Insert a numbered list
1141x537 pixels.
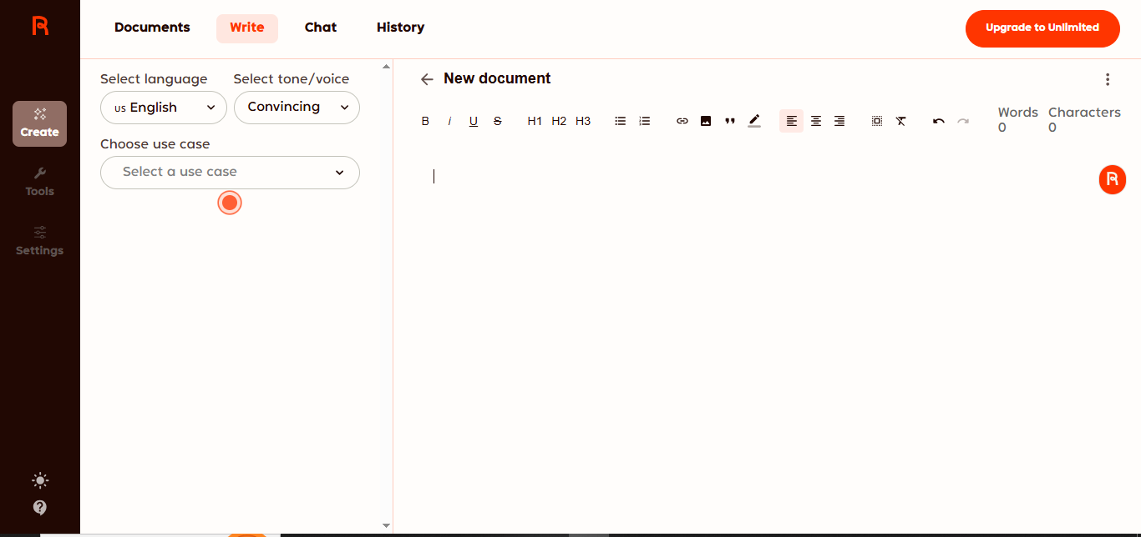click(645, 121)
